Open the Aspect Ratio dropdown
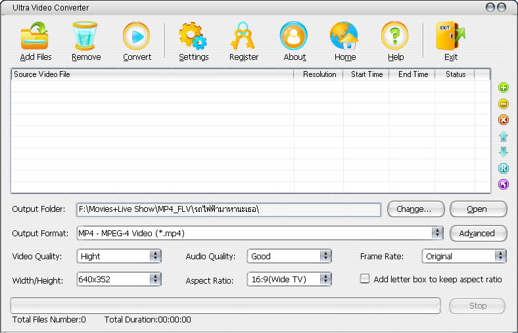 (325, 279)
